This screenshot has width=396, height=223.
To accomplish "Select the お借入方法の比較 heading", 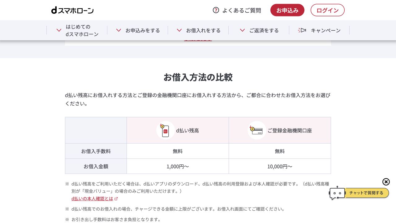I will (198, 77).
